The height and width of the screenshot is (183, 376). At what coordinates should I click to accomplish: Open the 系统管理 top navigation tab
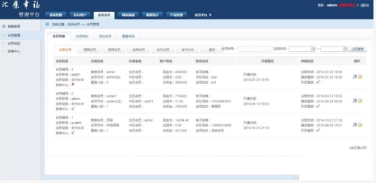[56, 15]
